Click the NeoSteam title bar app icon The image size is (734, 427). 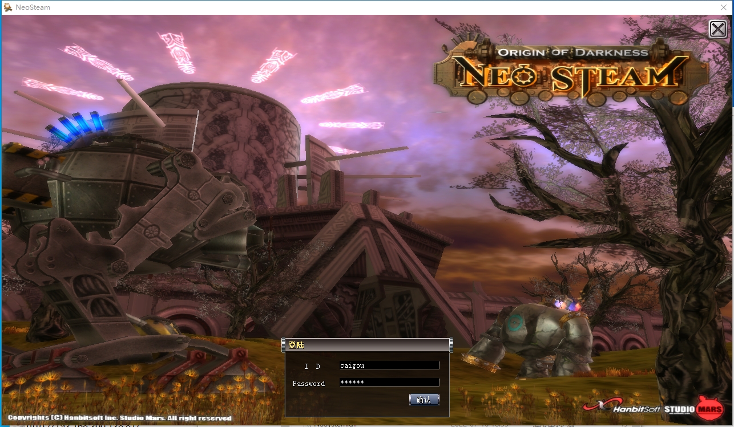point(8,7)
